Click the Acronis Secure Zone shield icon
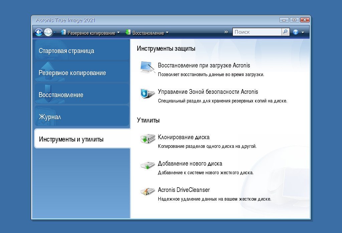 click(x=147, y=94)
